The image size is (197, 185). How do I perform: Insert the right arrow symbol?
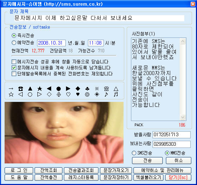11,89
